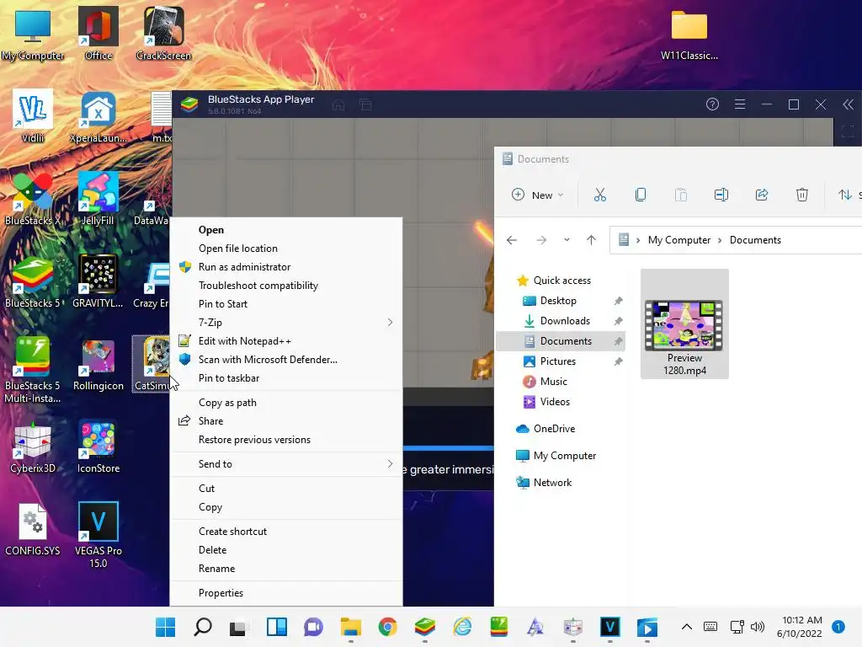
Task: Open Music in Explorer sidebar
Action: [x=553, y=382]
